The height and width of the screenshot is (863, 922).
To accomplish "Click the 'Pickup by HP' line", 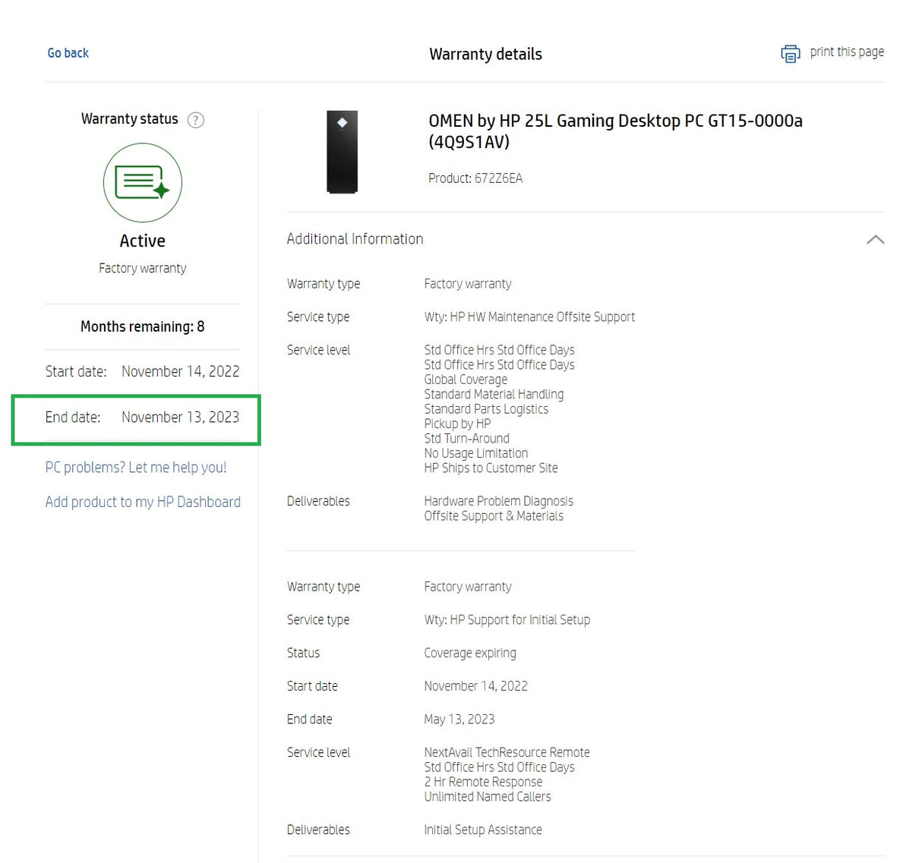I will [457, 424].
